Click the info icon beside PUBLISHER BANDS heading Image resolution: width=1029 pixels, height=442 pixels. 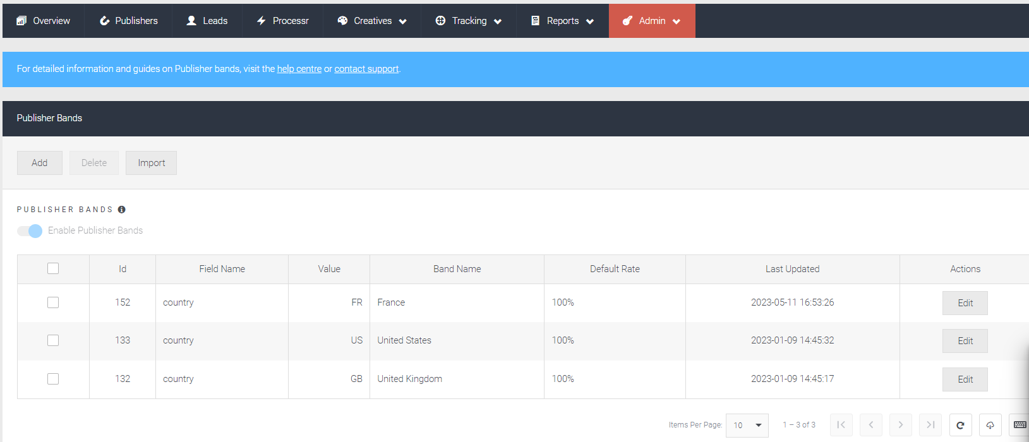122,210
